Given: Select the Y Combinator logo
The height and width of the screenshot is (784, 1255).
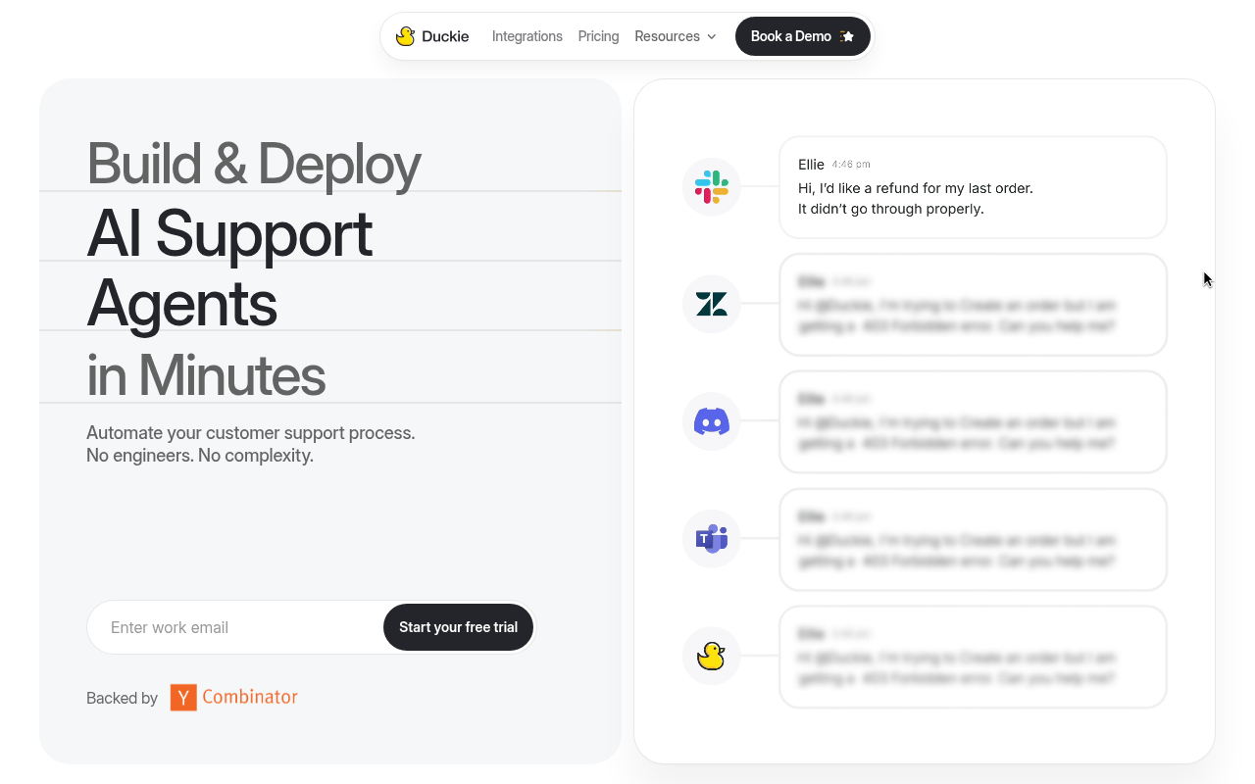Looking at the screenshot, I should pos(233,697).
